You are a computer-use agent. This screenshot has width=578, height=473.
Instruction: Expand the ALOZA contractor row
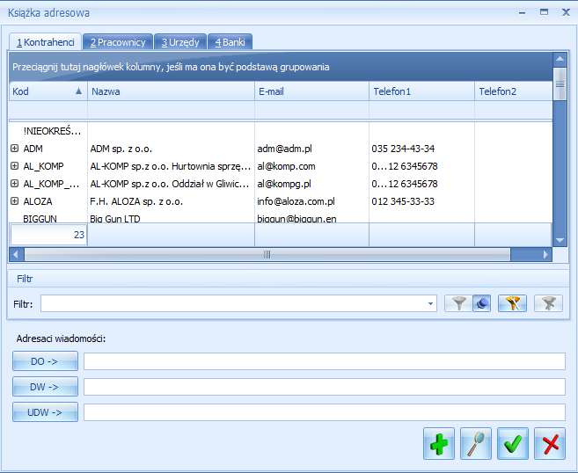(x=14, y=201)
